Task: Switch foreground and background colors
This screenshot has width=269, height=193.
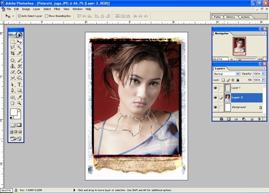Action: point(19,109)
